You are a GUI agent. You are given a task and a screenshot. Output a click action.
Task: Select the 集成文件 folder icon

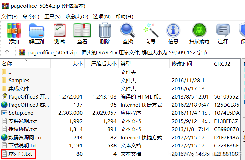coord(4,88)
